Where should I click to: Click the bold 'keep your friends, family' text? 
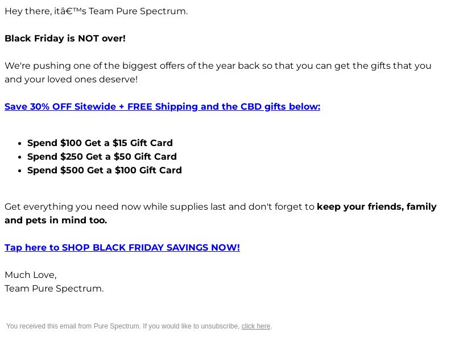tap(377, 206)
